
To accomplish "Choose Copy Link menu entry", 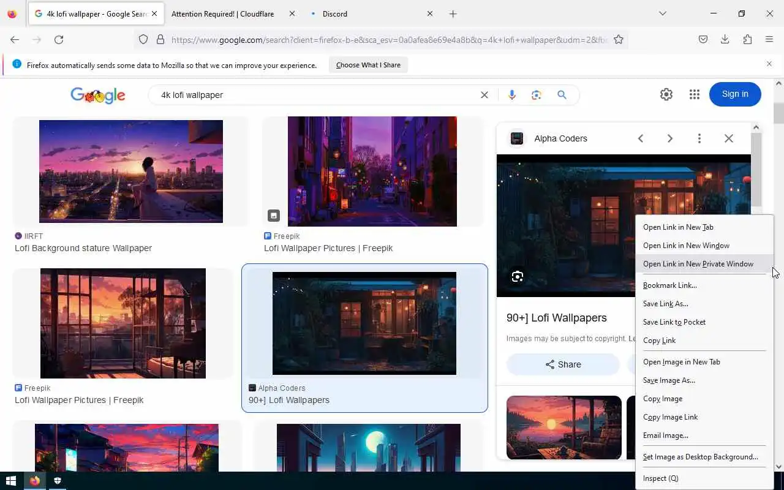I will click(x=704, y=341).
